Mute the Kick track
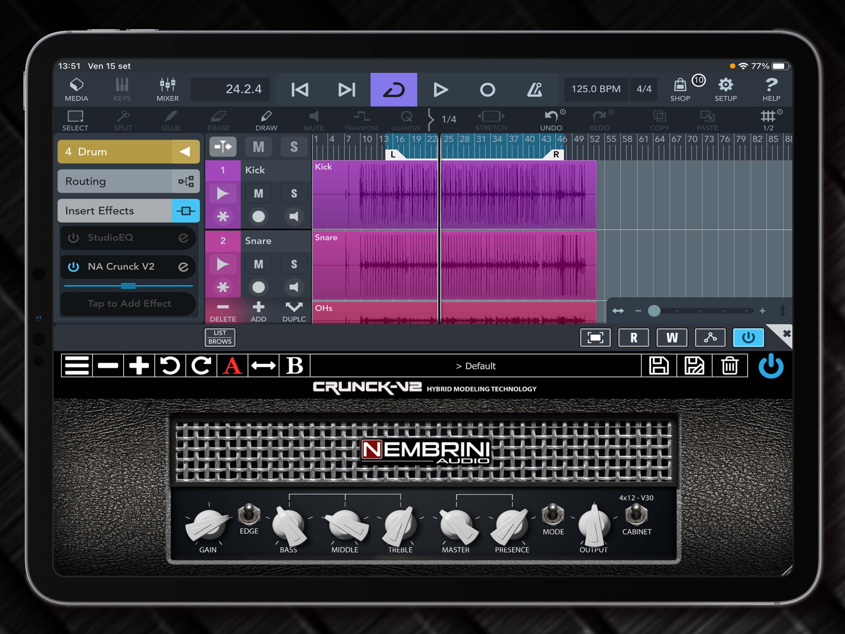 258,193
